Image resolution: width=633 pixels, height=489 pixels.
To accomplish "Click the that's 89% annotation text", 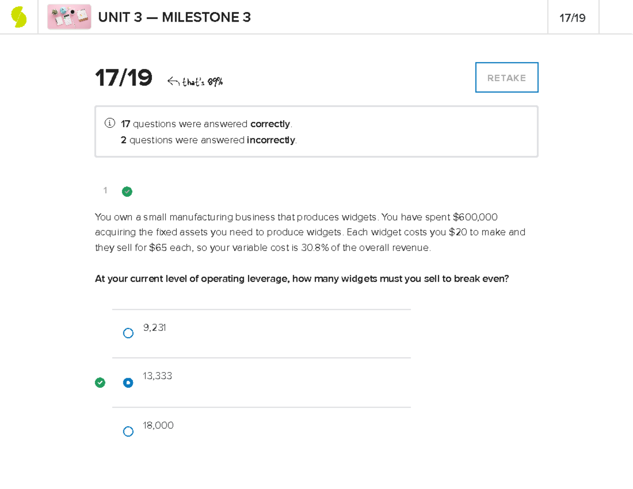I will tap(203, 82).
